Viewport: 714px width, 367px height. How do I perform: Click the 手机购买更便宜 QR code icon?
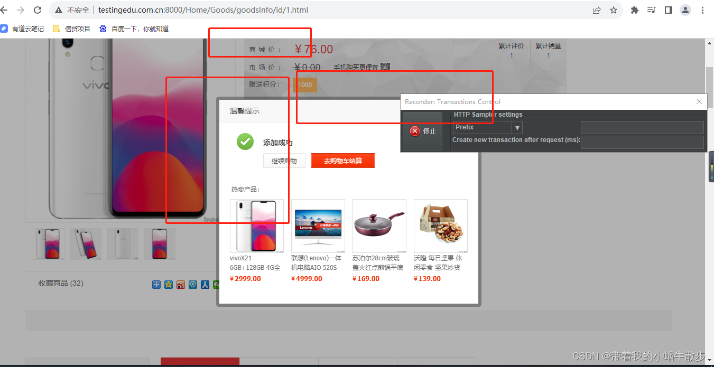[385, 67]
